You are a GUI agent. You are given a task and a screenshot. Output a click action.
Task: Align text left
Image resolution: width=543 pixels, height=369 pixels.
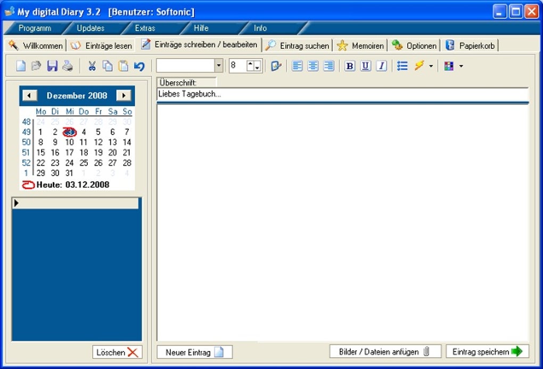(x=297, y=66)
